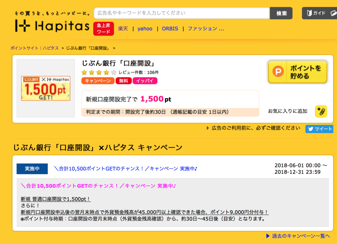Screen dimensions: 337x244
Task: Click the 無料 red tag
Action: coord(124,81)
